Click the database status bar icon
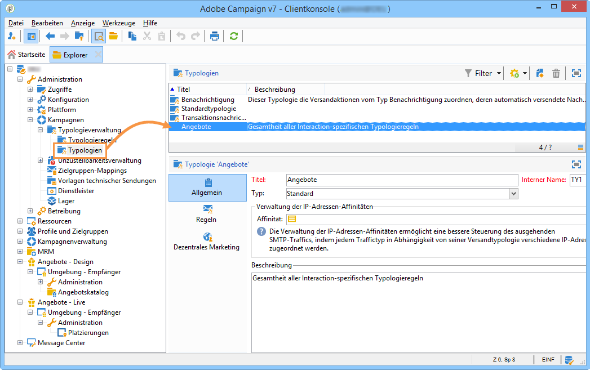This screenshot has height=384, width=590. pos(569,360)
